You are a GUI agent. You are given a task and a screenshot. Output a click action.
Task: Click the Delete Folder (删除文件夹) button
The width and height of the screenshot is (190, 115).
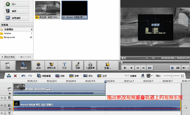[25, 57]
